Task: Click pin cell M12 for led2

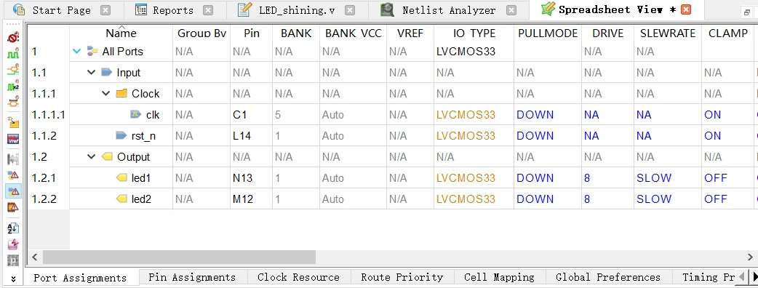Action: [x=252, y=199]
